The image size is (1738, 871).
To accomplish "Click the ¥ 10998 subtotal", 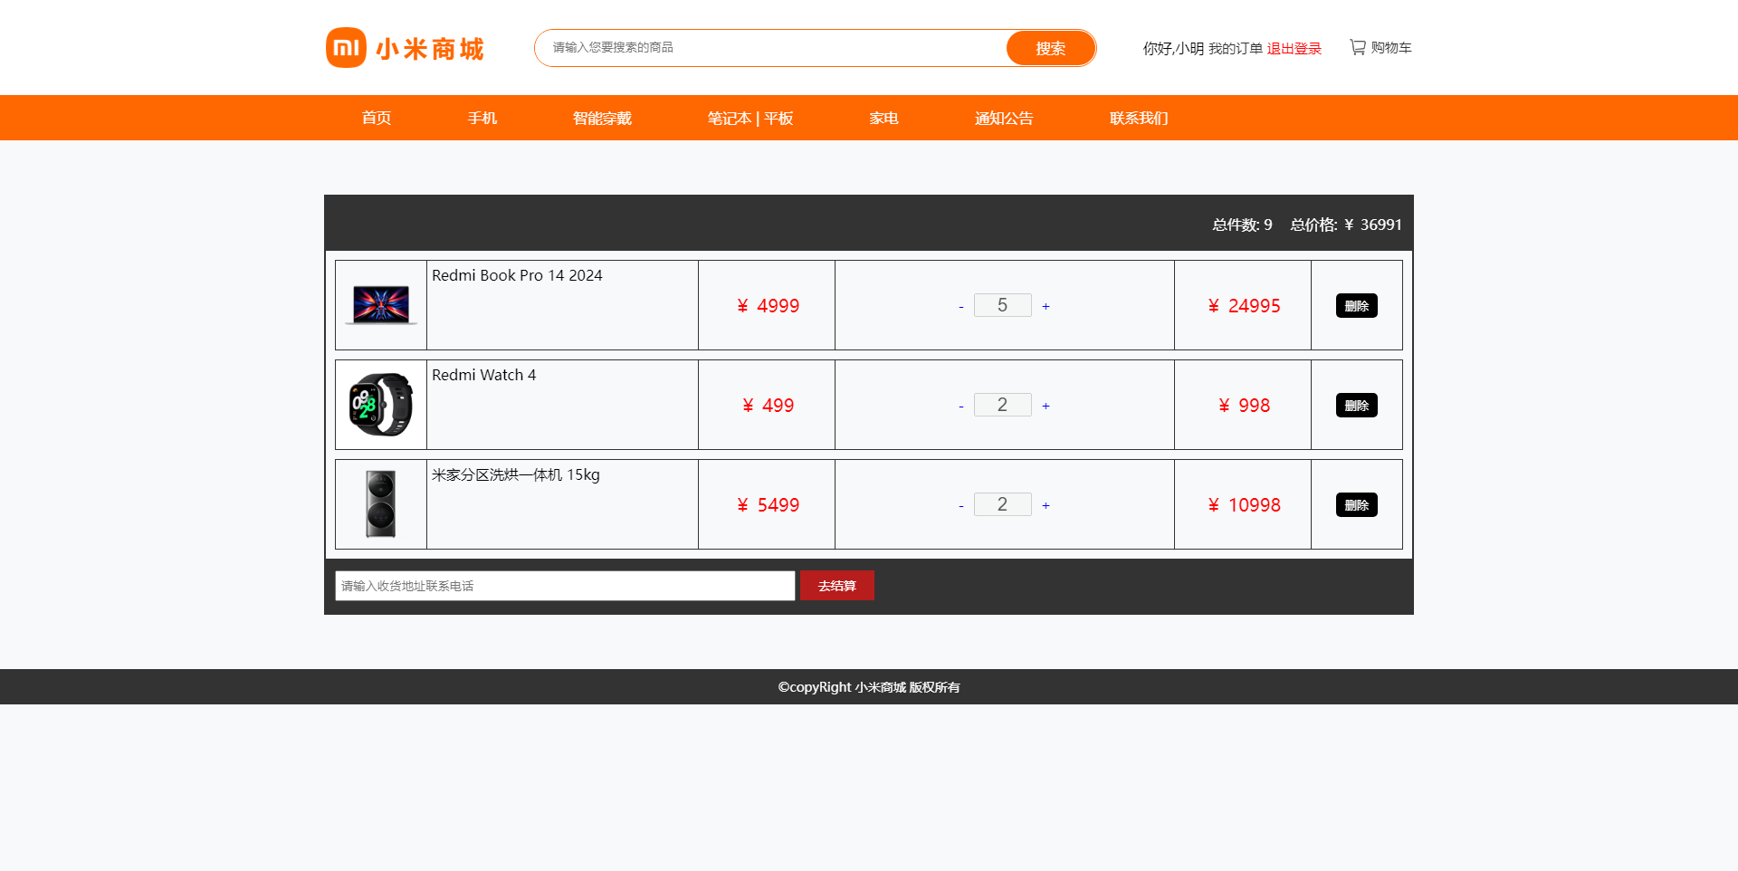I will (x=1244, y=505).
